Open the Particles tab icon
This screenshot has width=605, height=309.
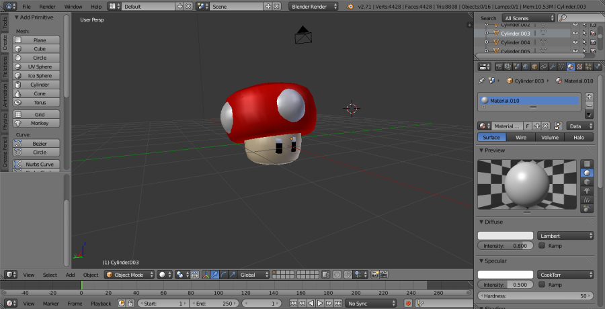(x=588, y=67)
